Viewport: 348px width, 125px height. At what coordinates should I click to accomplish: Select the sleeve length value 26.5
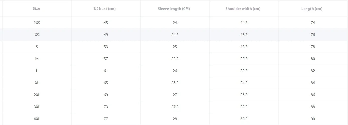pos(175,83)
